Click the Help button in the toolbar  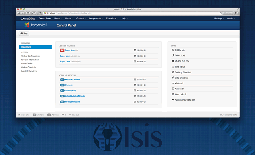click(24, 33)
